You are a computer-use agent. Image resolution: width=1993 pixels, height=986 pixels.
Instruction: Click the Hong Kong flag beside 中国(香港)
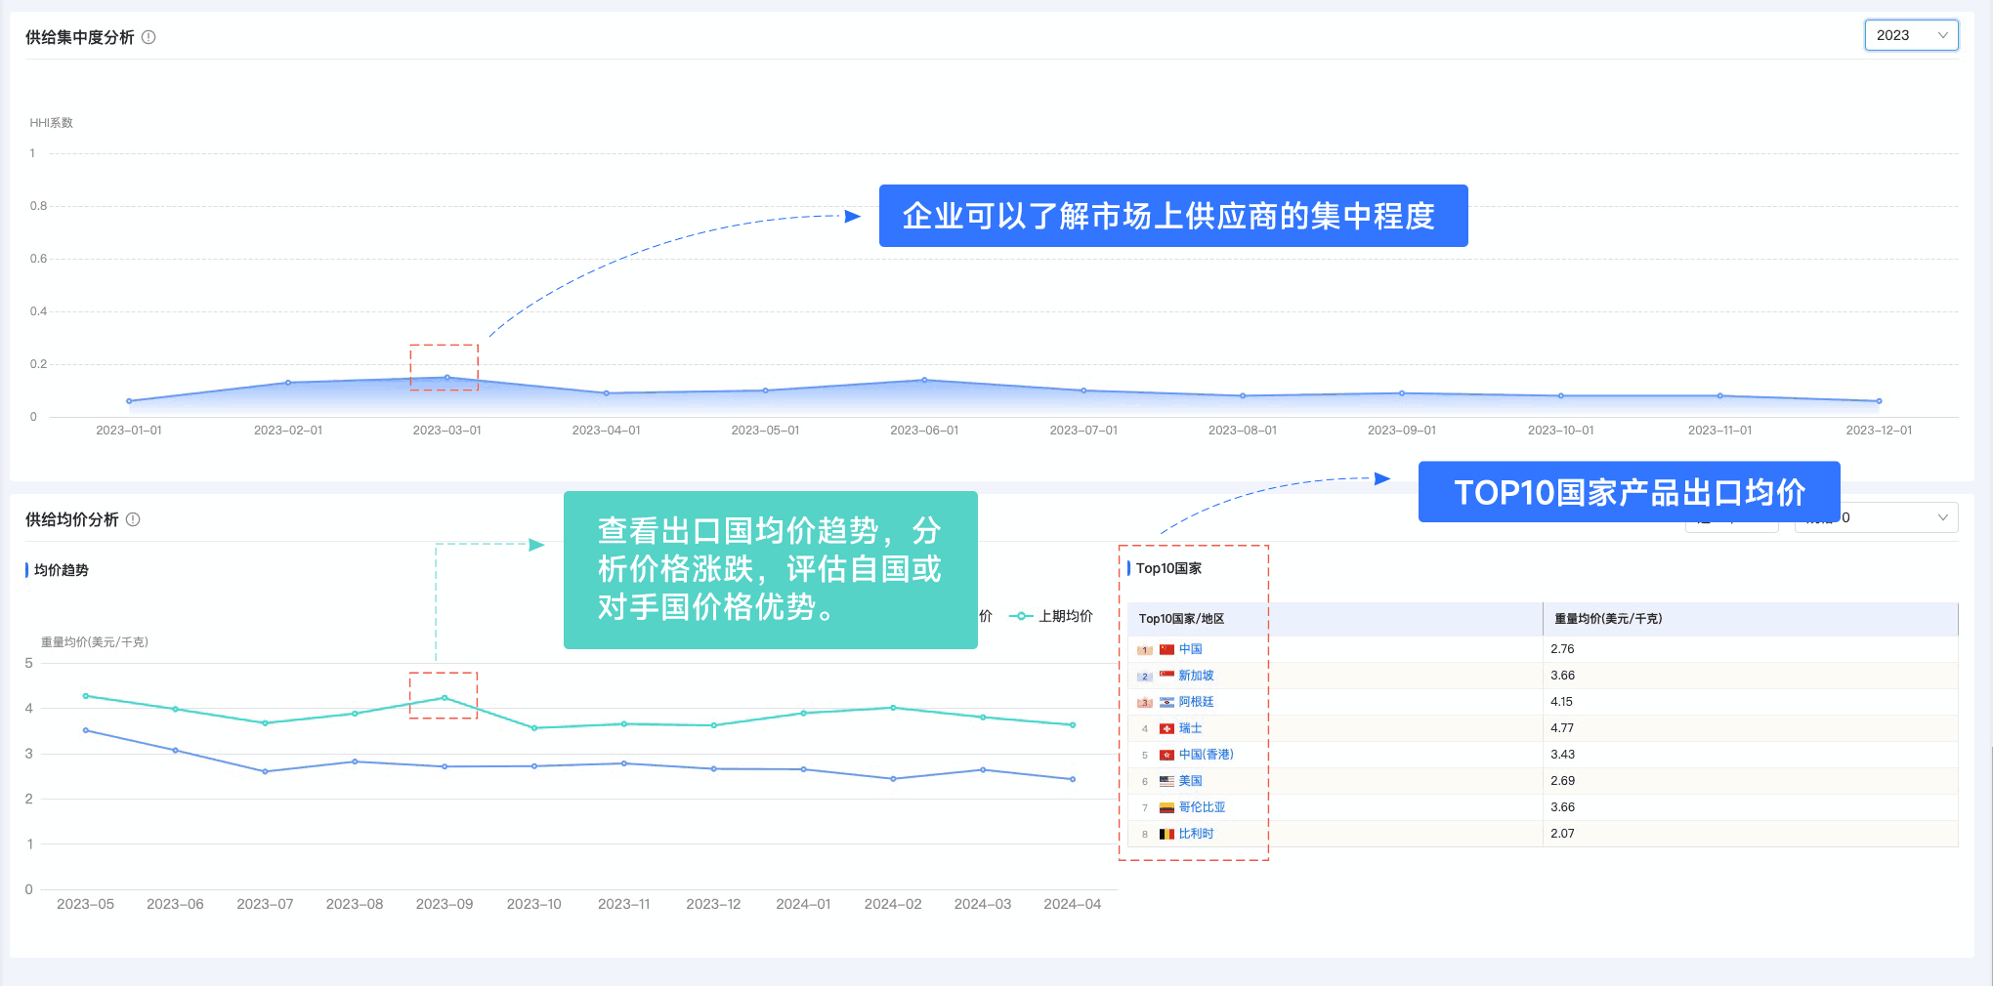1166,754
